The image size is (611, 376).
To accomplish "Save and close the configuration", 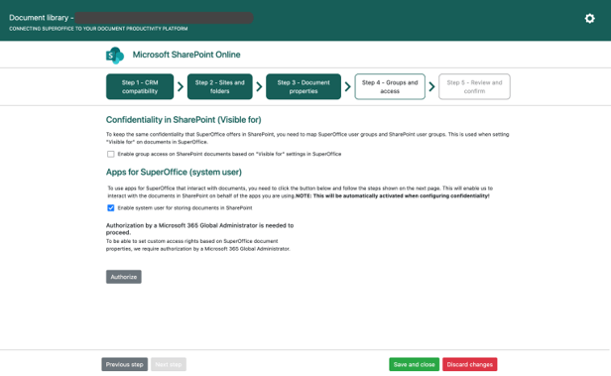I will (414, 364).
